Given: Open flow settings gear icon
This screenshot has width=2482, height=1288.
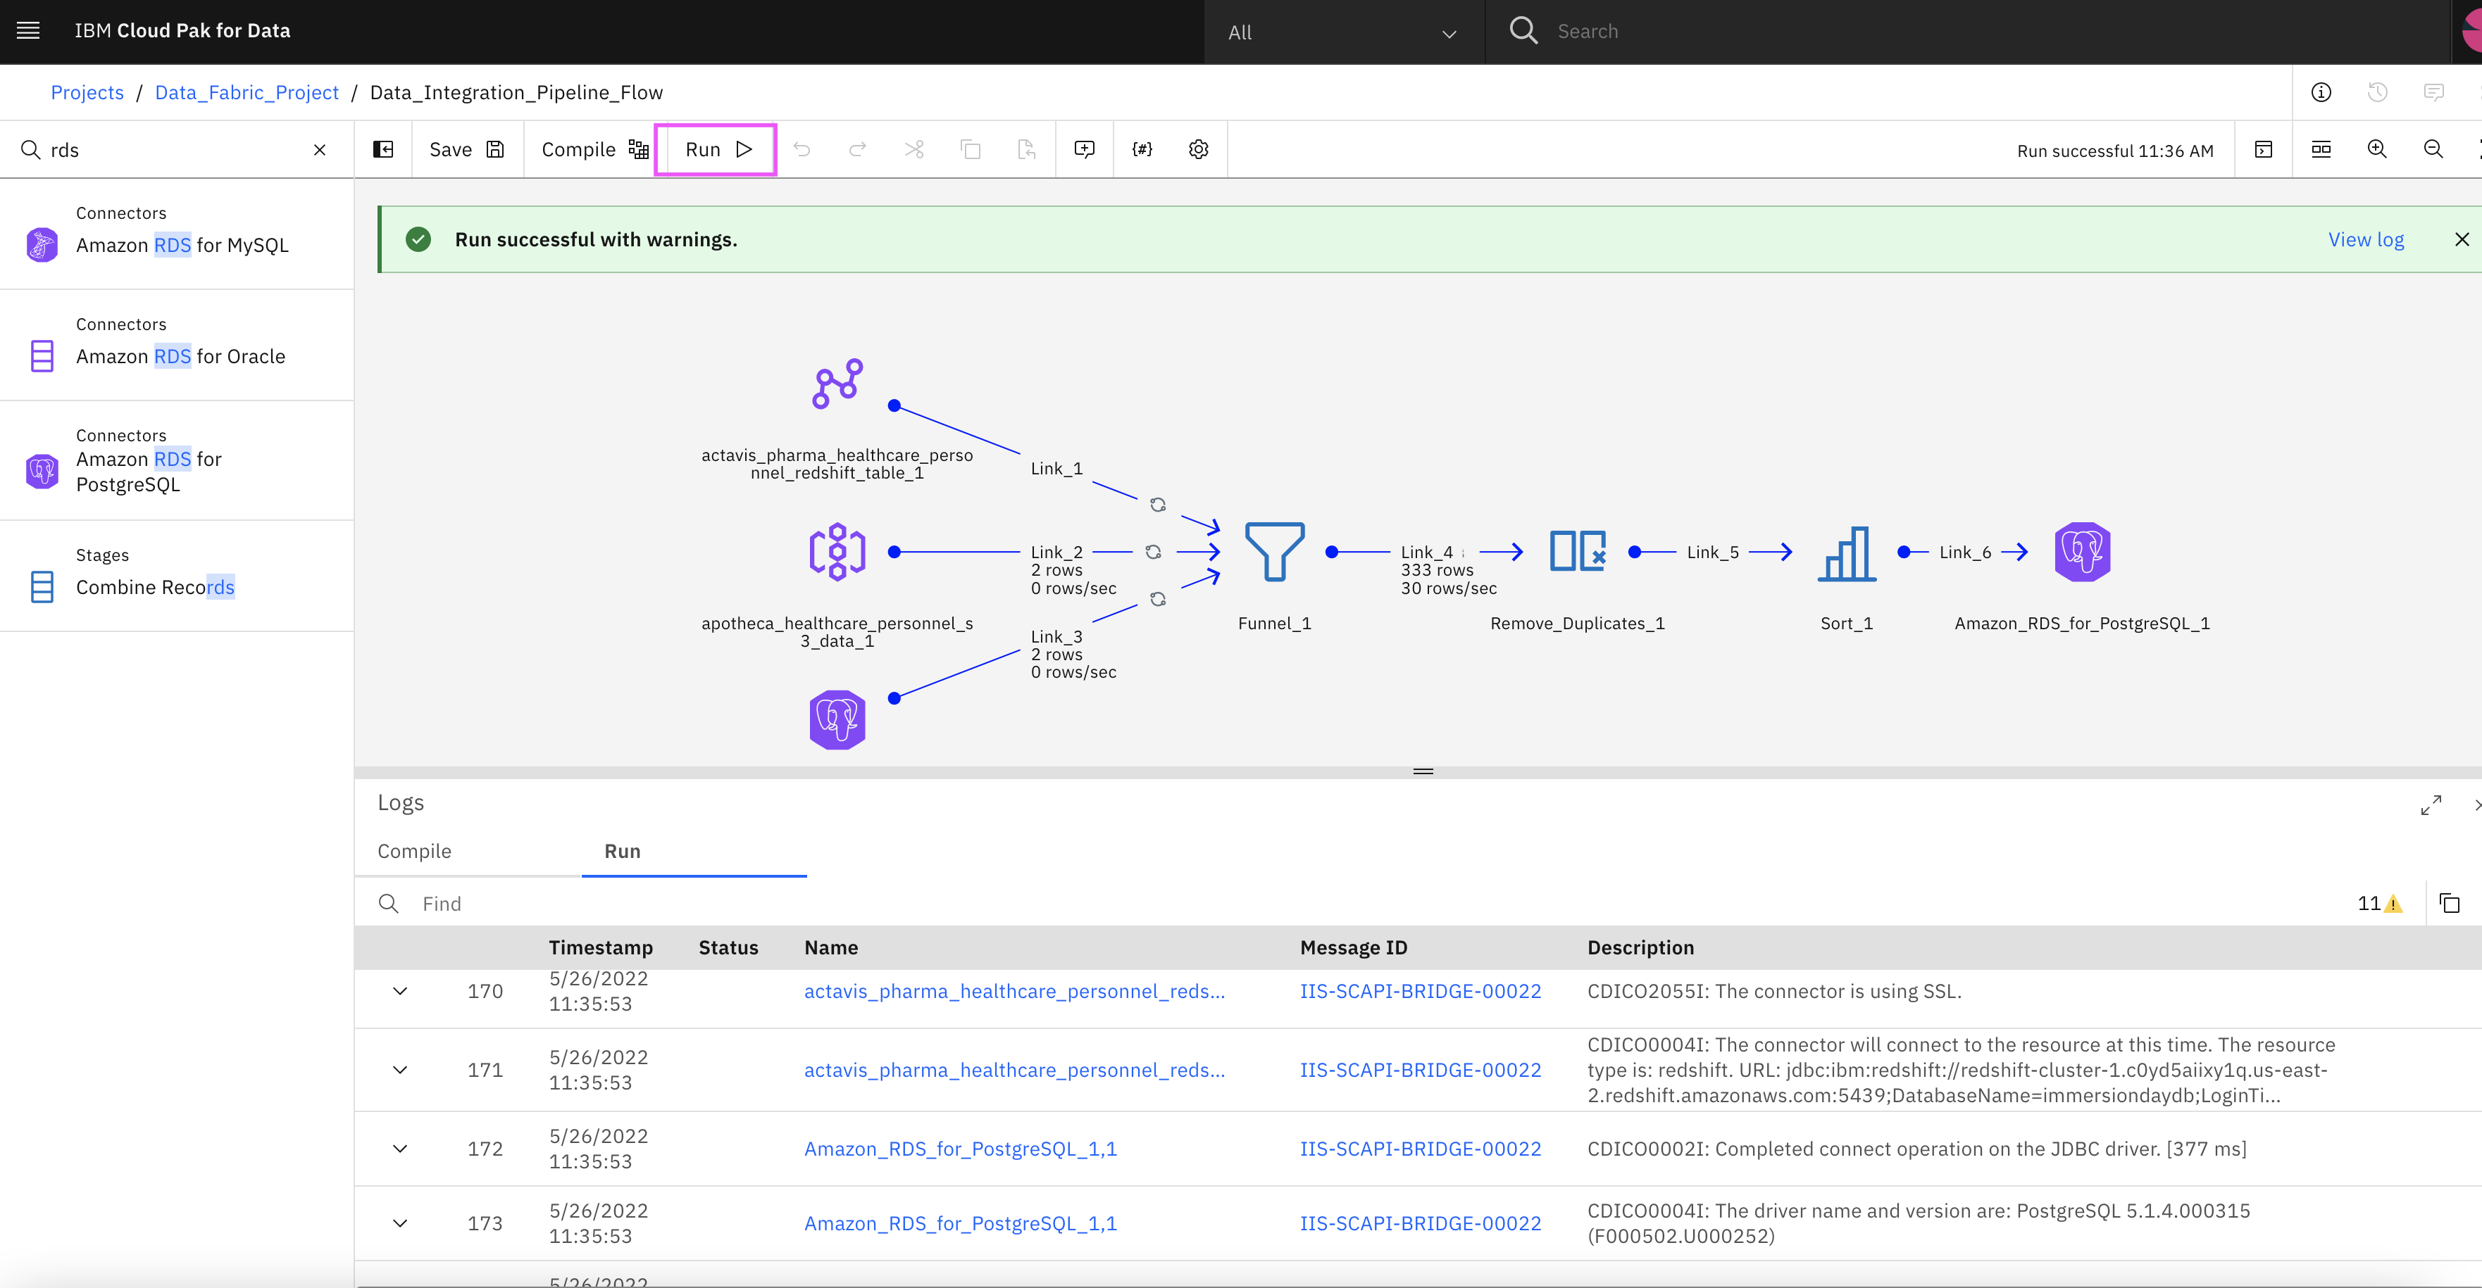Looking at the screenshot, I should 1199,149.
